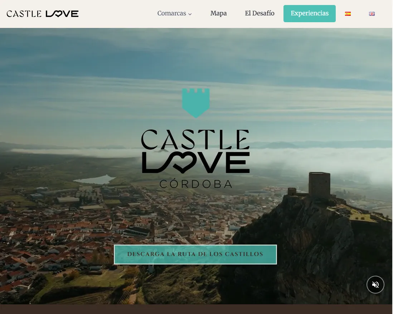Open the Experiencias button
This screenshot has width=393, height=314.
[x=309, y=14]
